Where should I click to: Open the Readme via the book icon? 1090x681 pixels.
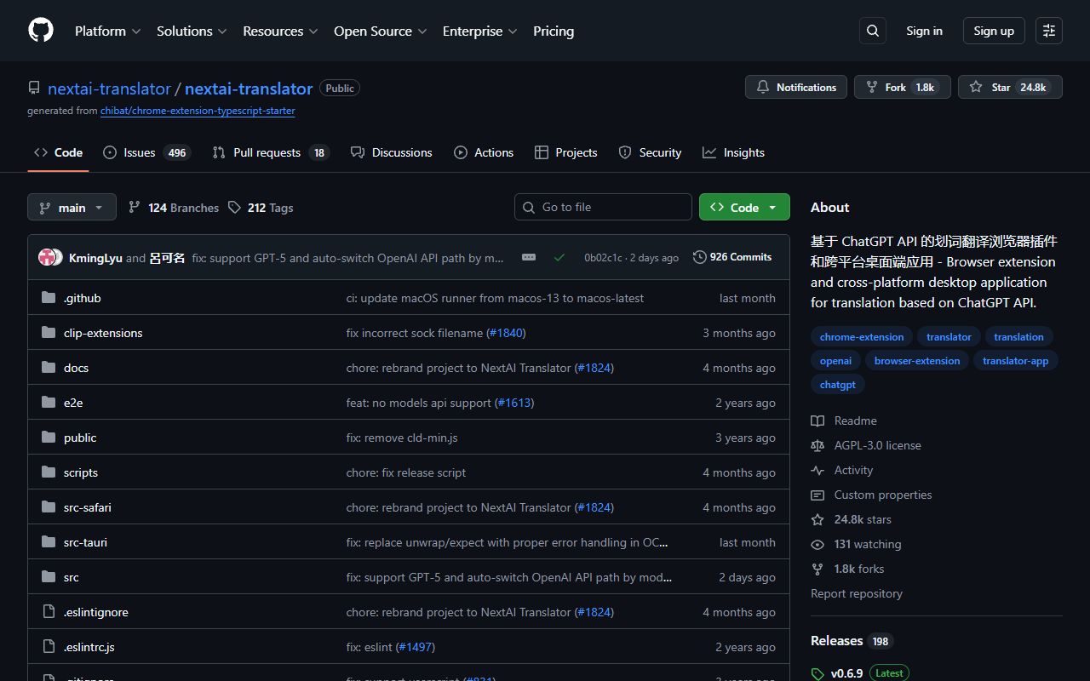(817, 420)
